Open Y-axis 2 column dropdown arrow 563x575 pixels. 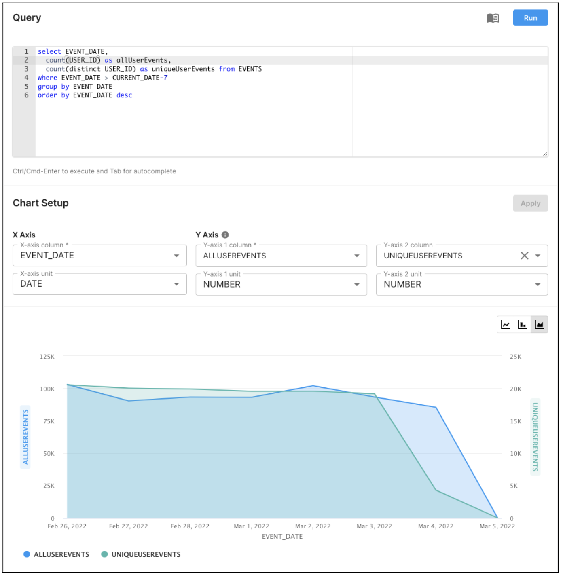[538, 256]
